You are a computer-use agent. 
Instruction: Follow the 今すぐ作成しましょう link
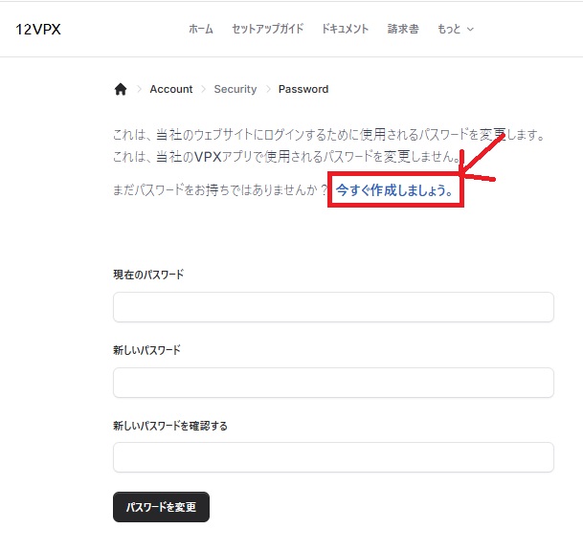pos(394,190)
